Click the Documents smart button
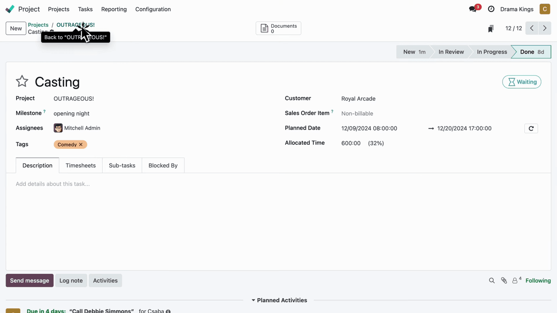The height and width of the screenshot is (313, 557). 278,28
